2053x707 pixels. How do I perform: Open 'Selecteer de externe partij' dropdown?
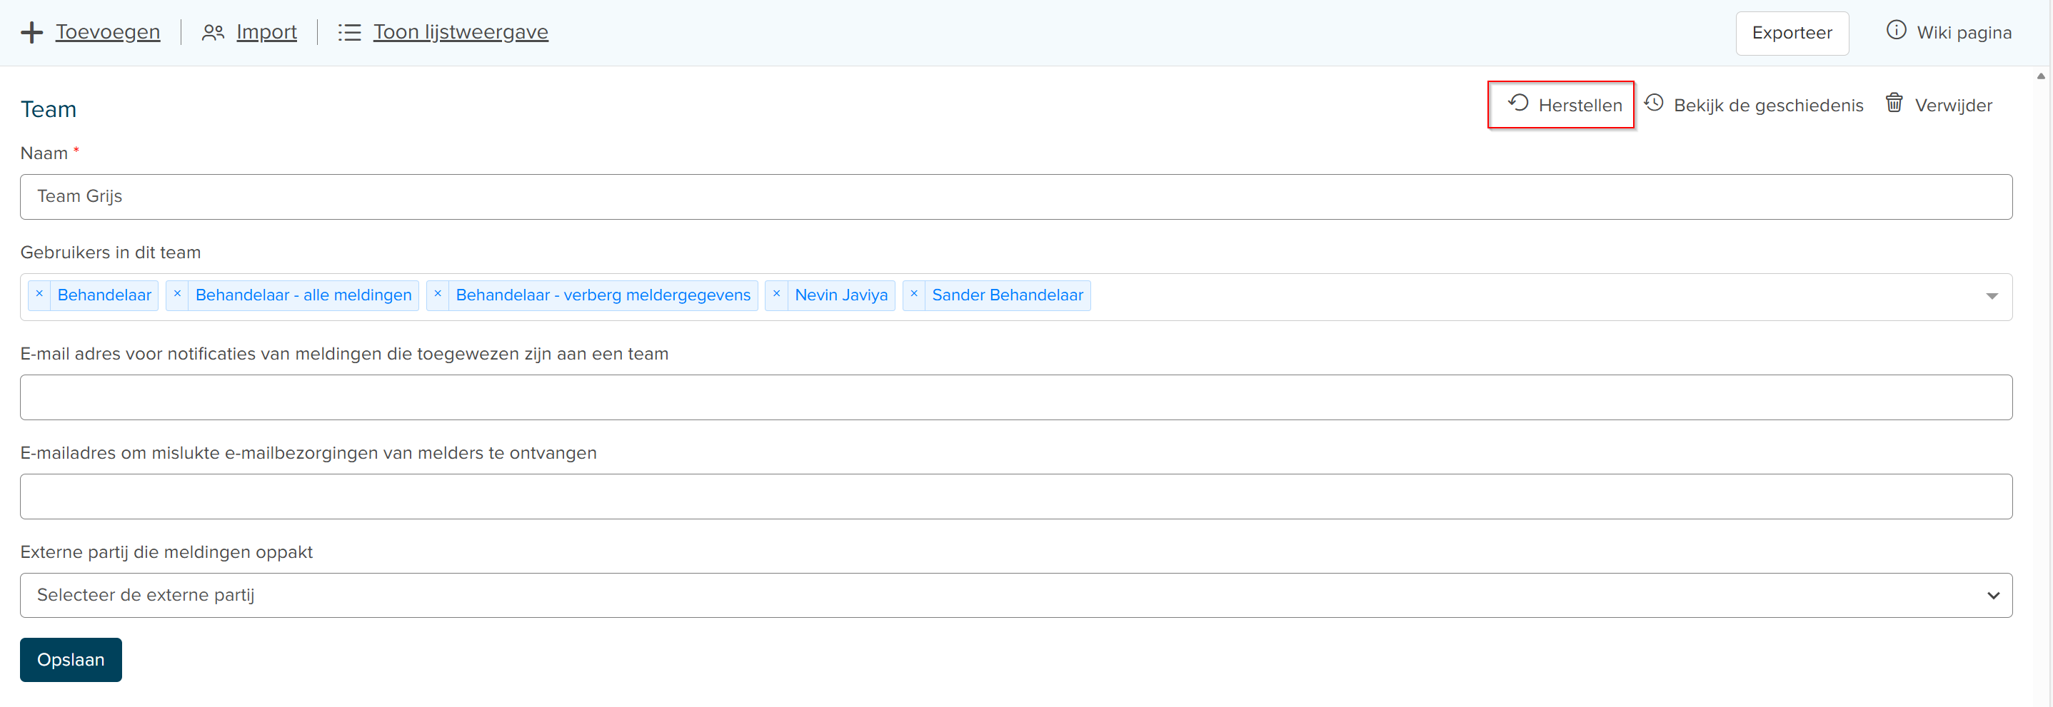[x=1015, y=596]
